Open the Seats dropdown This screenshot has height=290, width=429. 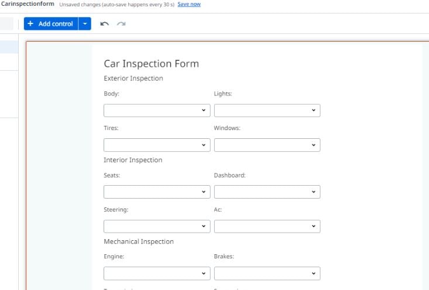point(157,192)
